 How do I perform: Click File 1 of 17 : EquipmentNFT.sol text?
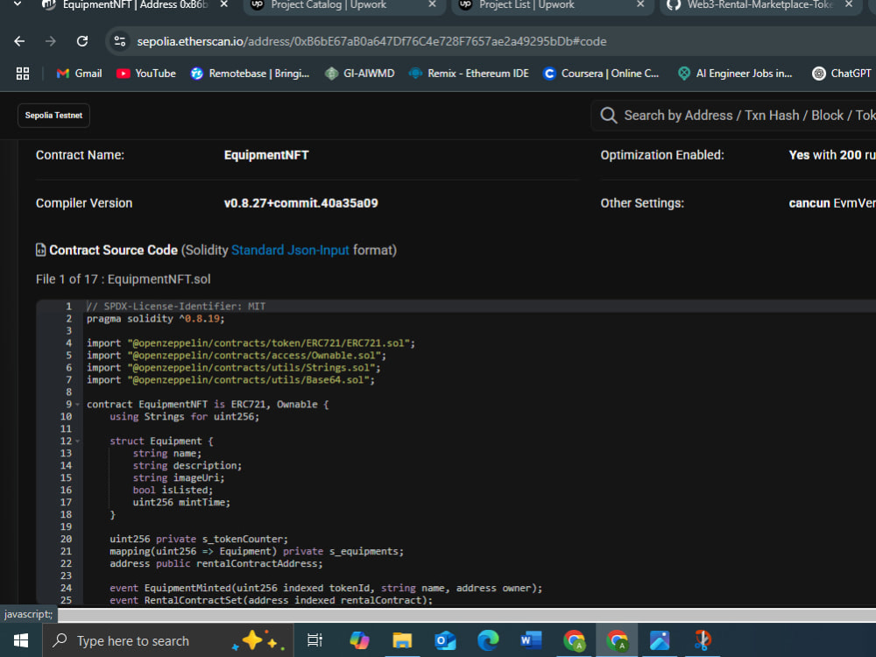(x=123, y=279)
